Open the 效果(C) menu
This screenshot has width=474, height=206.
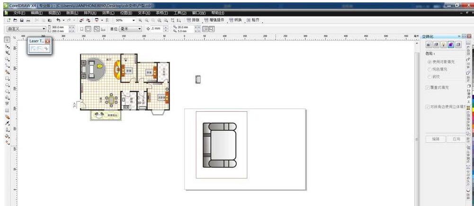(x=108, y=13)
